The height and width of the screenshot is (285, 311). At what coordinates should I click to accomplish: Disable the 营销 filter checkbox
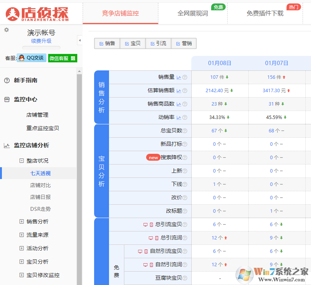(x=178, y=44)
